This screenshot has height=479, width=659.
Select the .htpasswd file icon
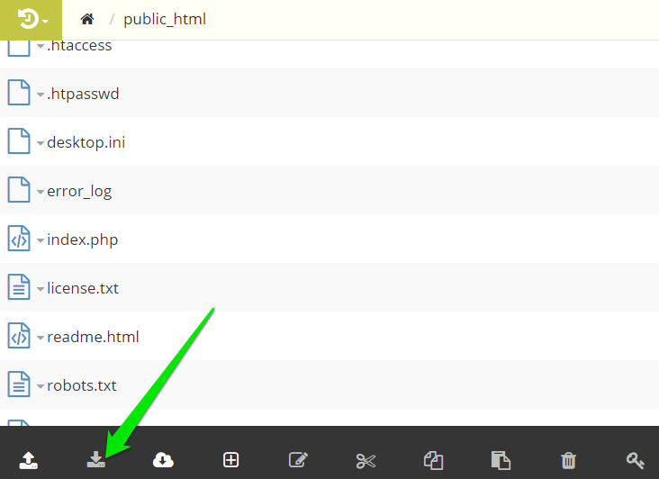pos(19,93)
